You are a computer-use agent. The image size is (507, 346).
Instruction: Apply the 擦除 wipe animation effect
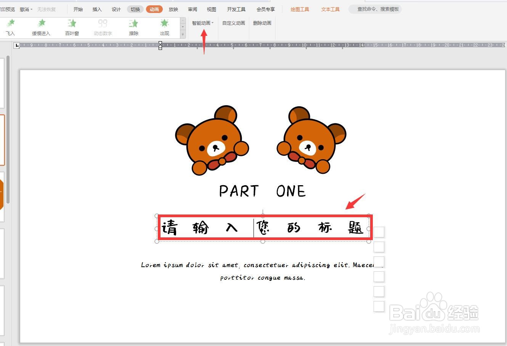[133, 27]
